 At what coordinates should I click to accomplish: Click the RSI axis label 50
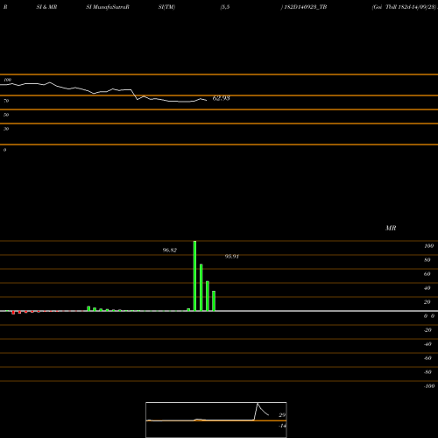click(x=6, y=115)
